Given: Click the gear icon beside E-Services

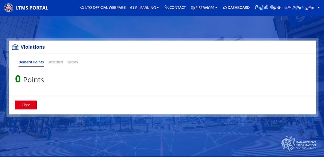Looking at the screenshot, I should click(192, 8).
